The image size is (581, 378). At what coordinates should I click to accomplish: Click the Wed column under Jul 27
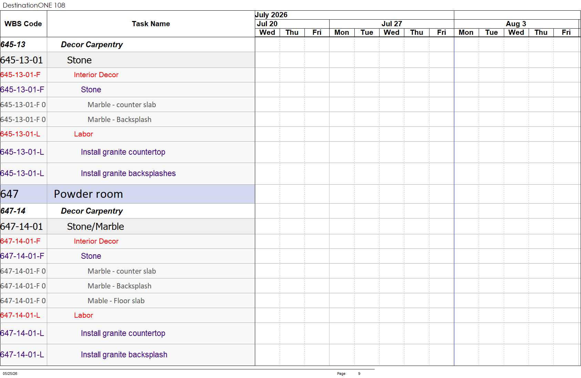392,32
